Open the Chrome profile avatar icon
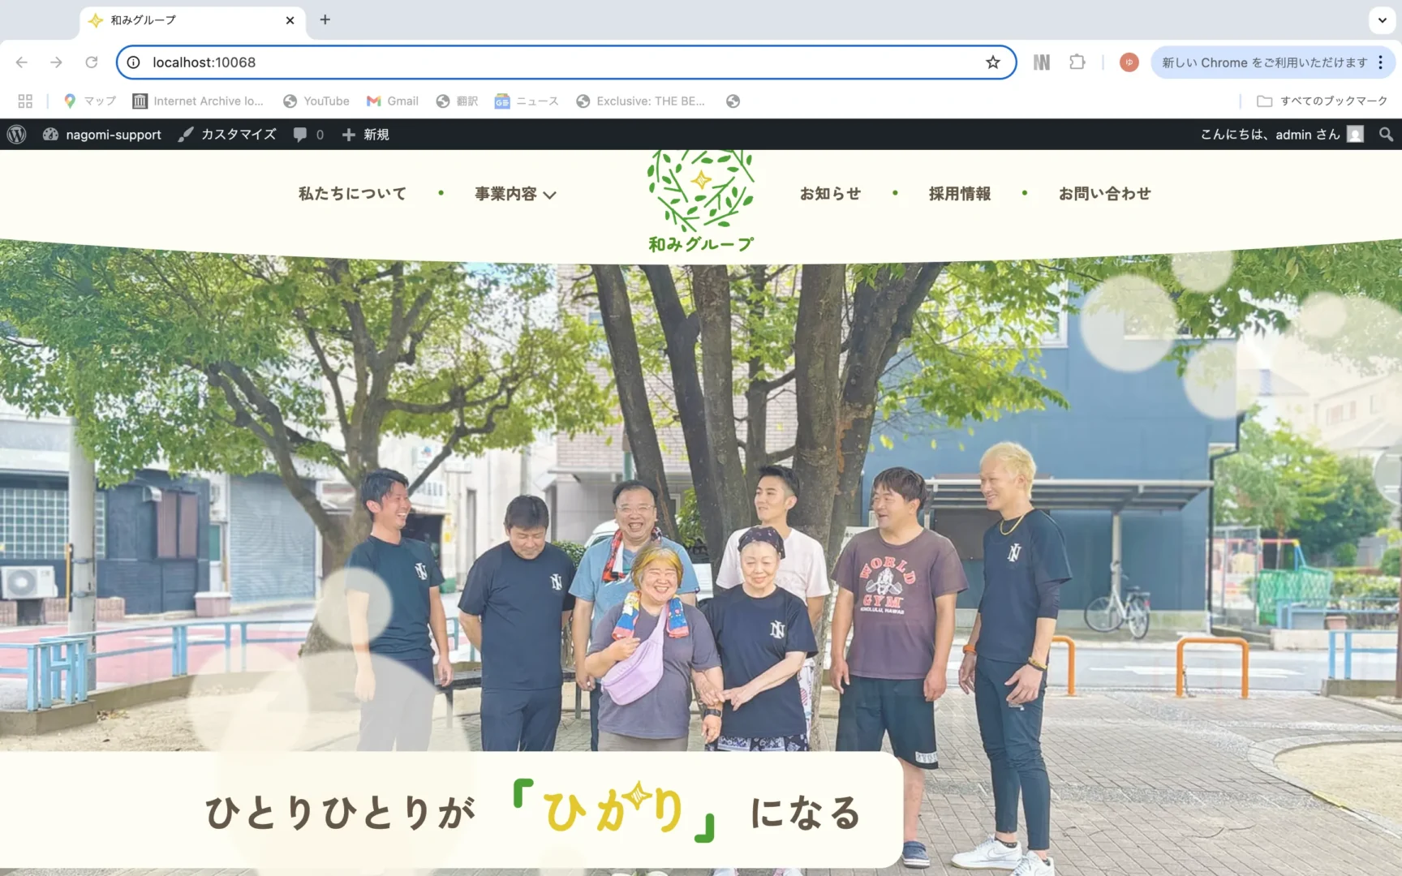1402x876 pixels. [1129, 62]
